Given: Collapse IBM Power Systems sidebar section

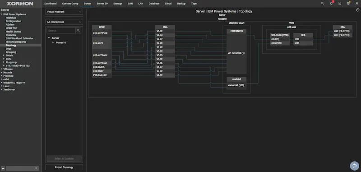Looking at the screenshot, I should 2,14.
